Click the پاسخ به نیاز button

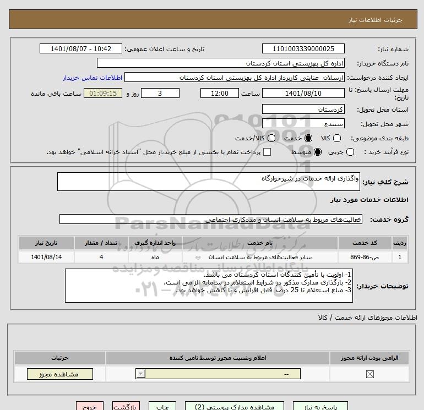tap(320, 406)
